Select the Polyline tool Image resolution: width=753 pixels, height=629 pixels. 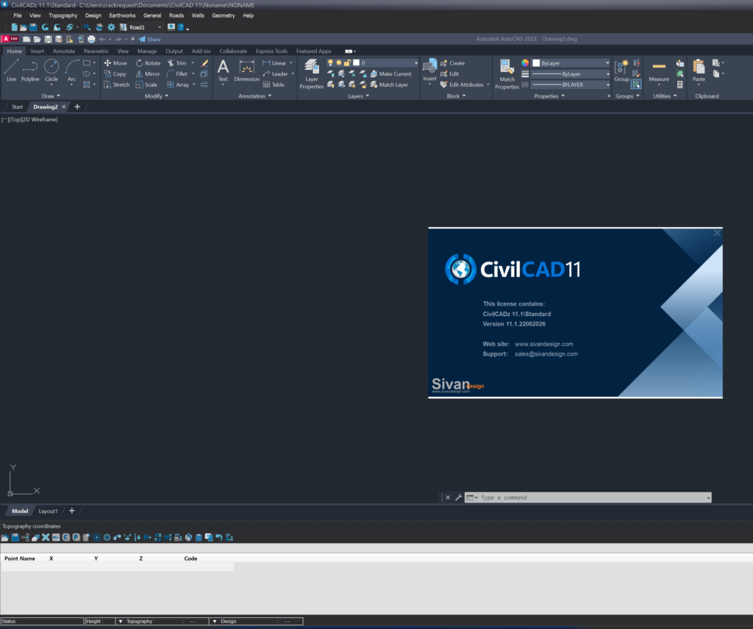(x=29, y=71)
